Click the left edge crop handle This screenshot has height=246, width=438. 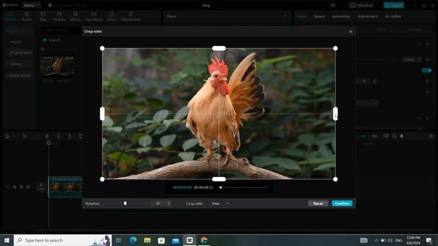(x=102, y=114)
